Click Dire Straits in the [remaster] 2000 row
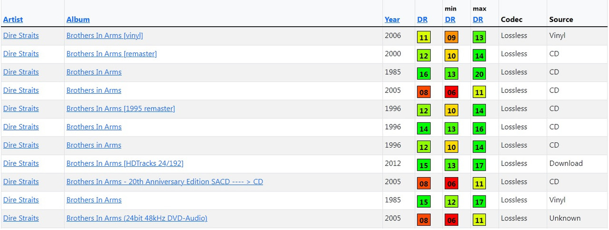The height and width of the screenshot is (230, 609). click(x=21, y=54)
